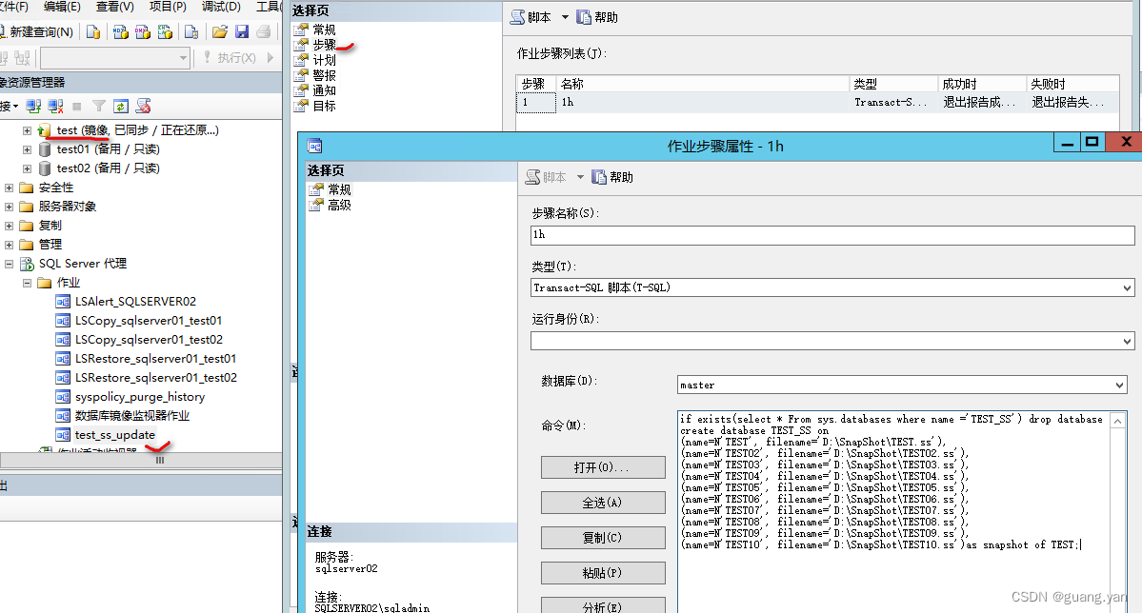Collapse the 作业 tree node
The height and width of the screenshot is (613, 1142).
(27, 282)
